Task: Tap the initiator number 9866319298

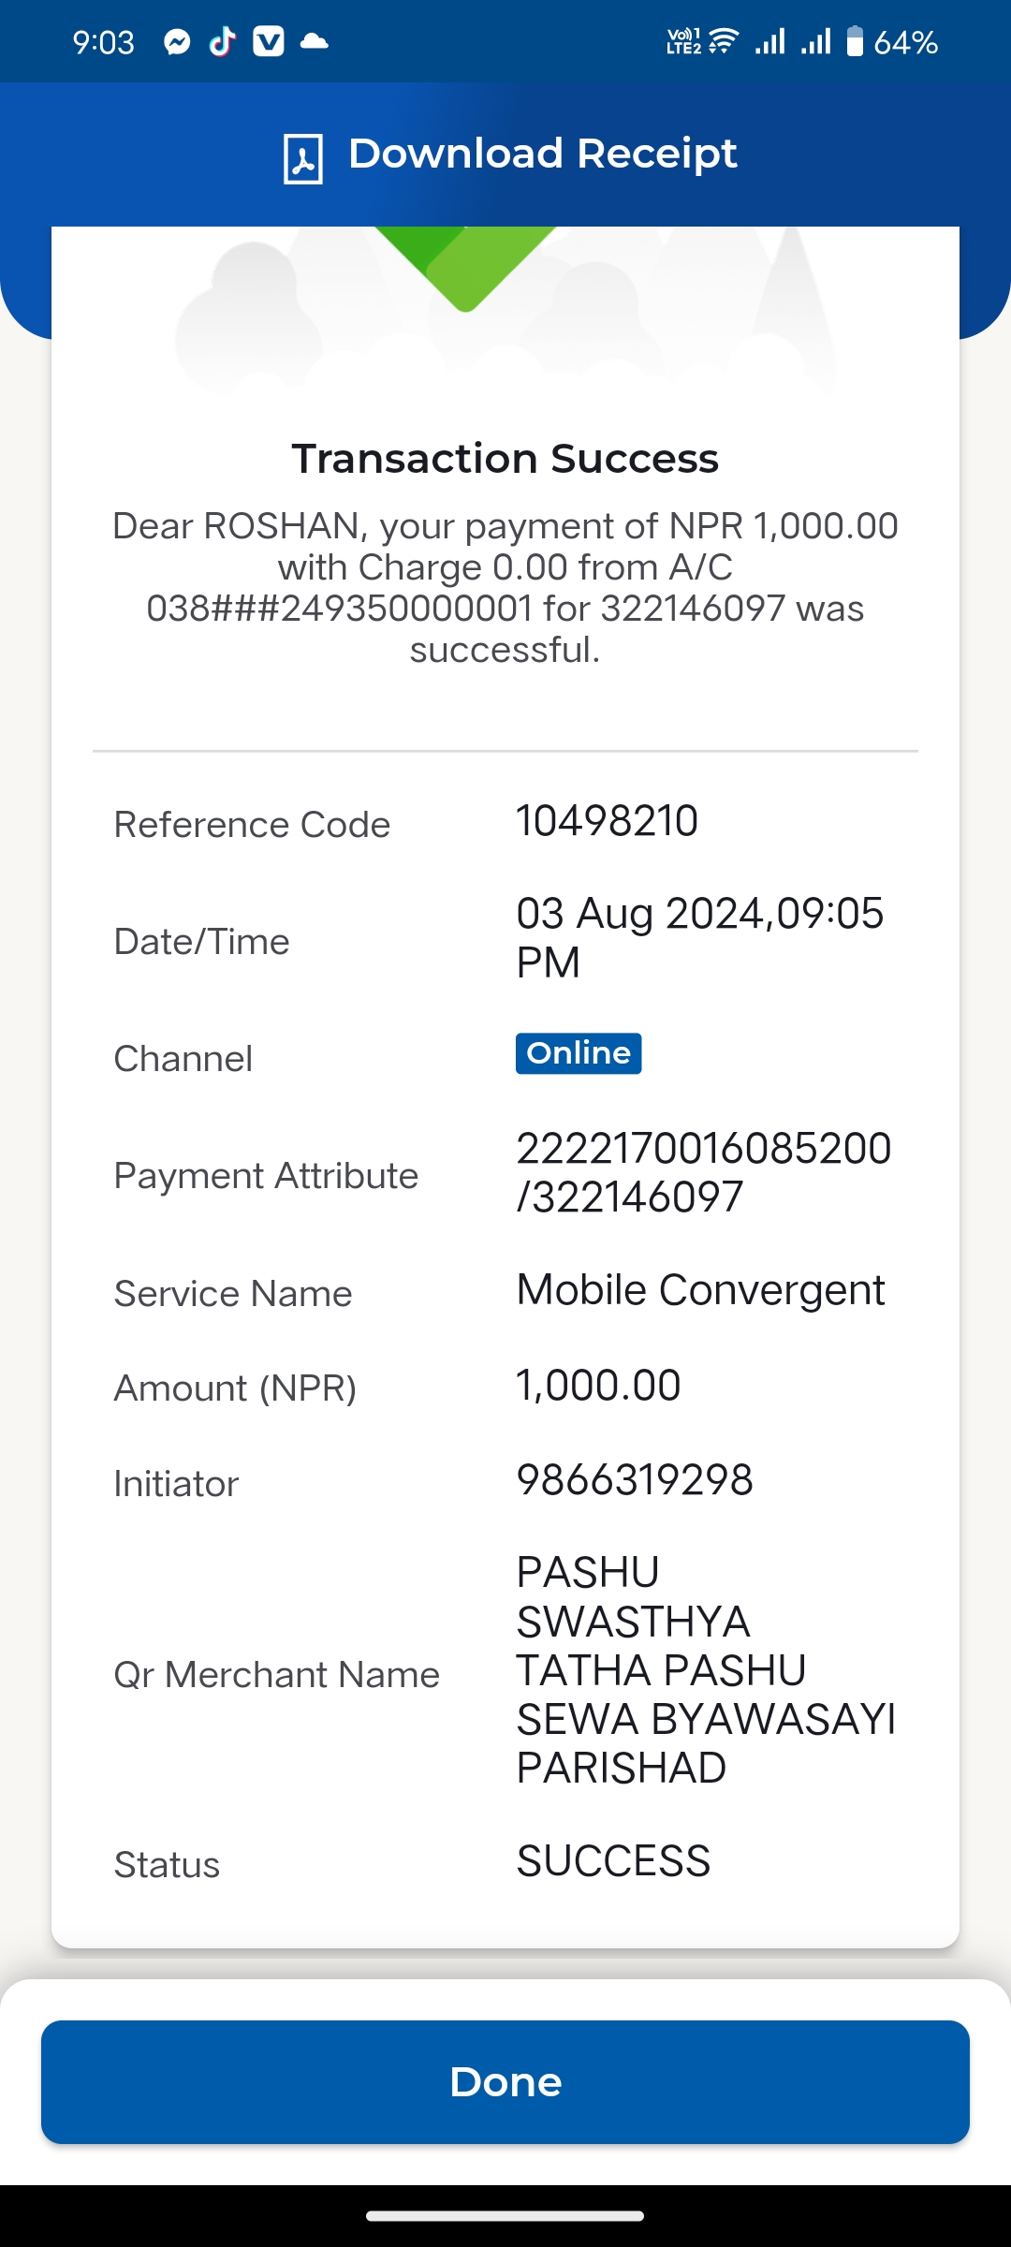Action: pos(635,1480)
